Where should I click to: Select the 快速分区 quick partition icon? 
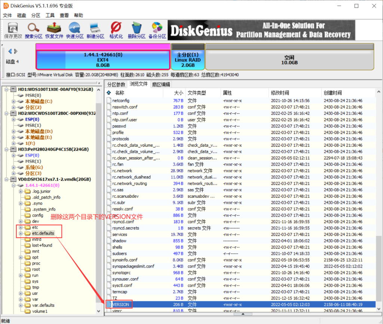[75, 30]
